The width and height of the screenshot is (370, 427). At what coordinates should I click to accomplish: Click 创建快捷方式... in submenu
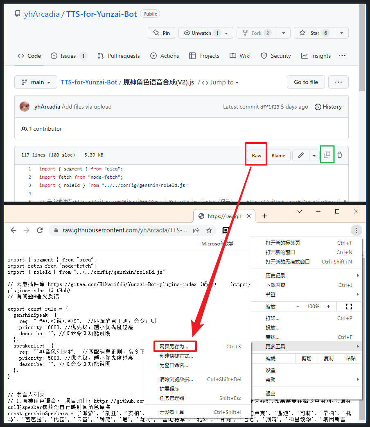click(198, 356)
